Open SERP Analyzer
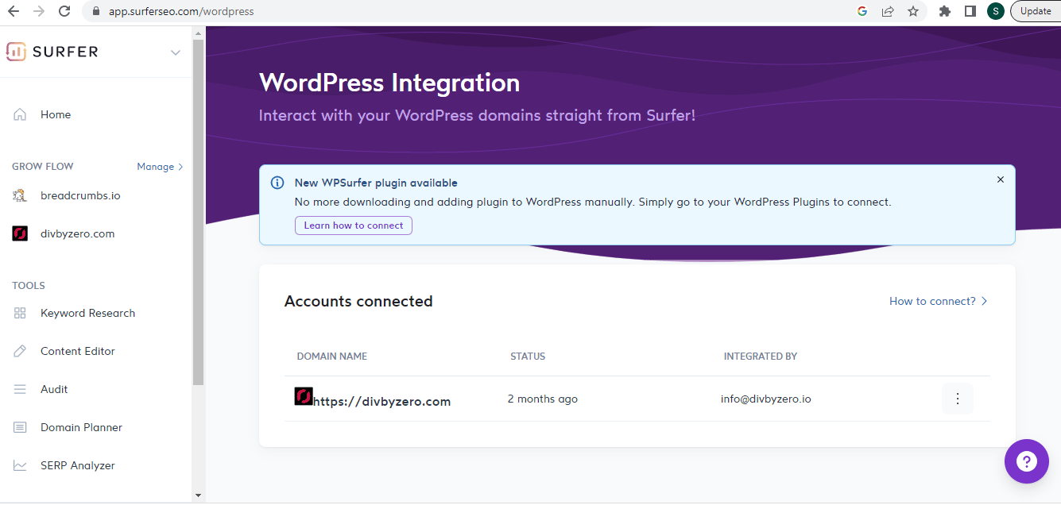The height and width of the screenshot is (505, 1061). 78,465
